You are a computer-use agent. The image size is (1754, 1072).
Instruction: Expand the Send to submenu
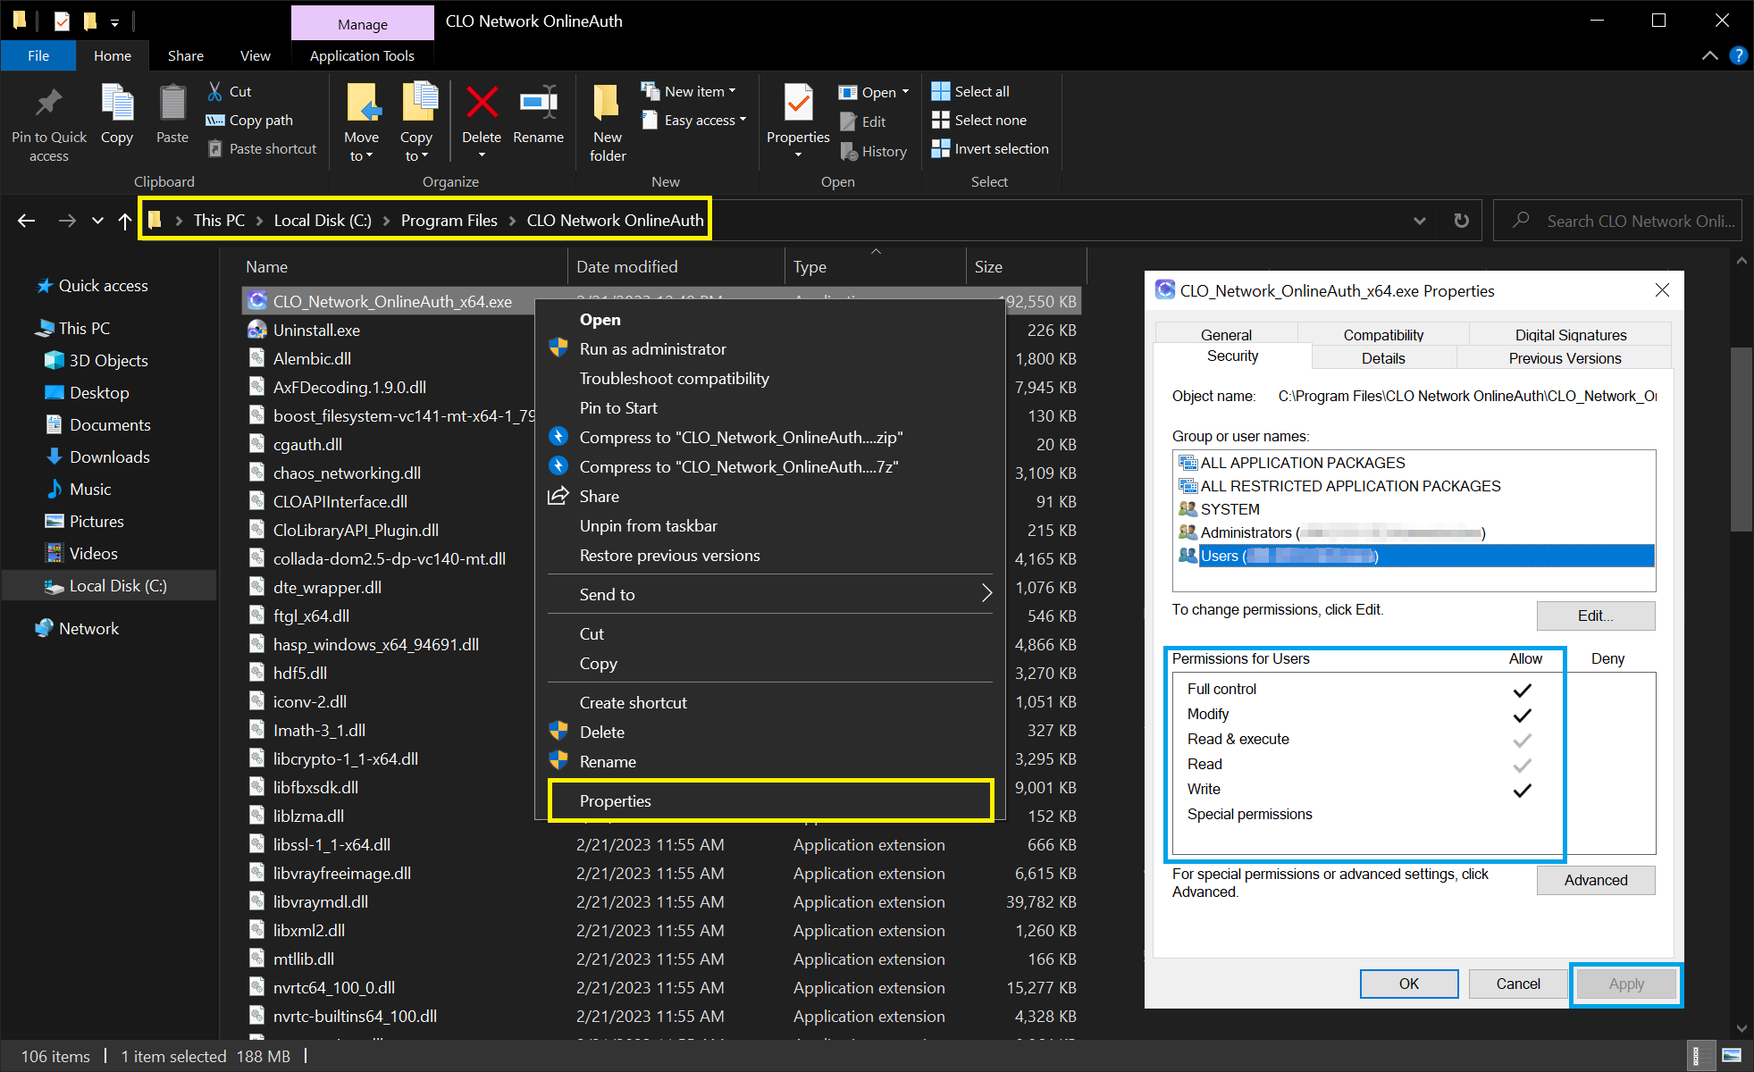[x=769, y=595]
